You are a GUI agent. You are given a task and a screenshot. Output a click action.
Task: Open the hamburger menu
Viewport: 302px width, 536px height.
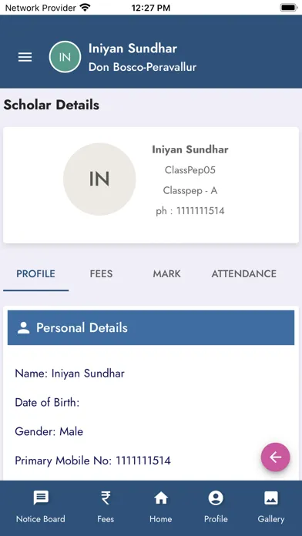(x=25, y=57)
